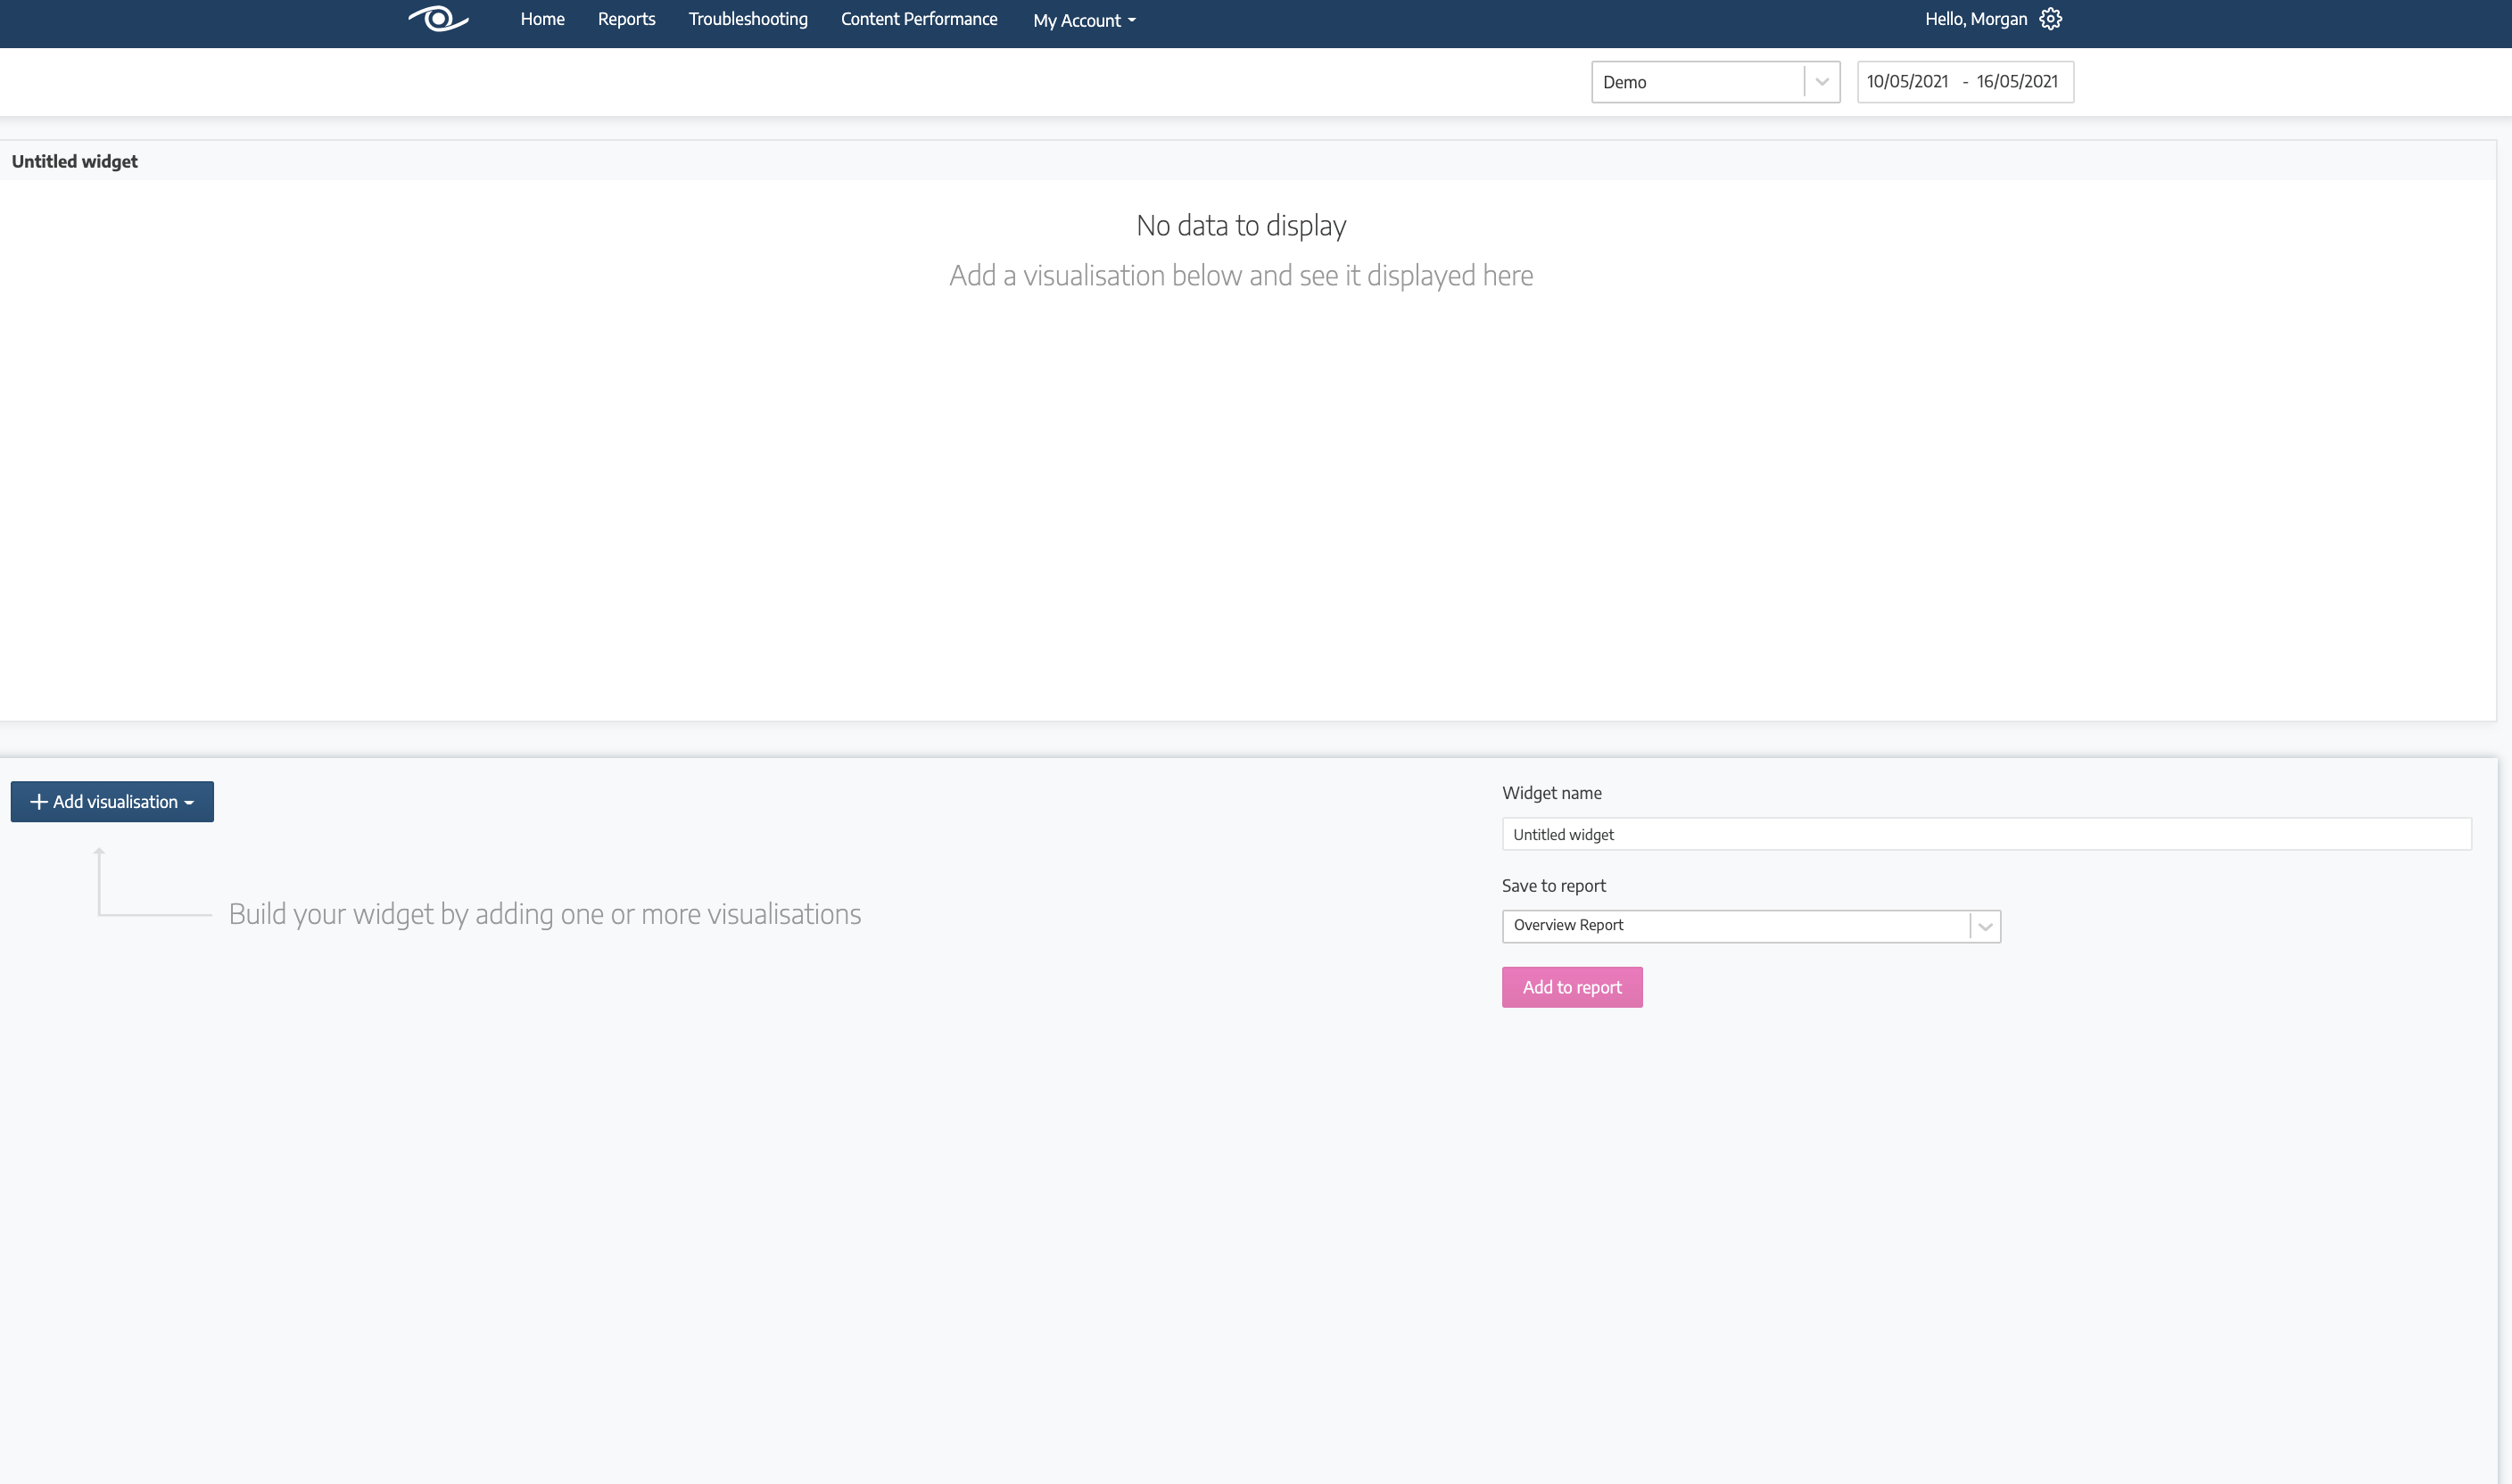2512x1484 pixels.
Task: Click the chevron beside Demo
Action: tap(1822, 82)
